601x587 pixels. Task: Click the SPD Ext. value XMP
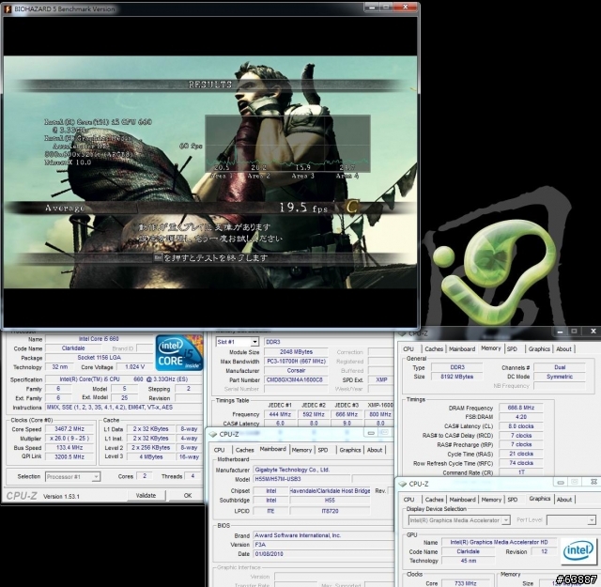(x=381, y=379)
